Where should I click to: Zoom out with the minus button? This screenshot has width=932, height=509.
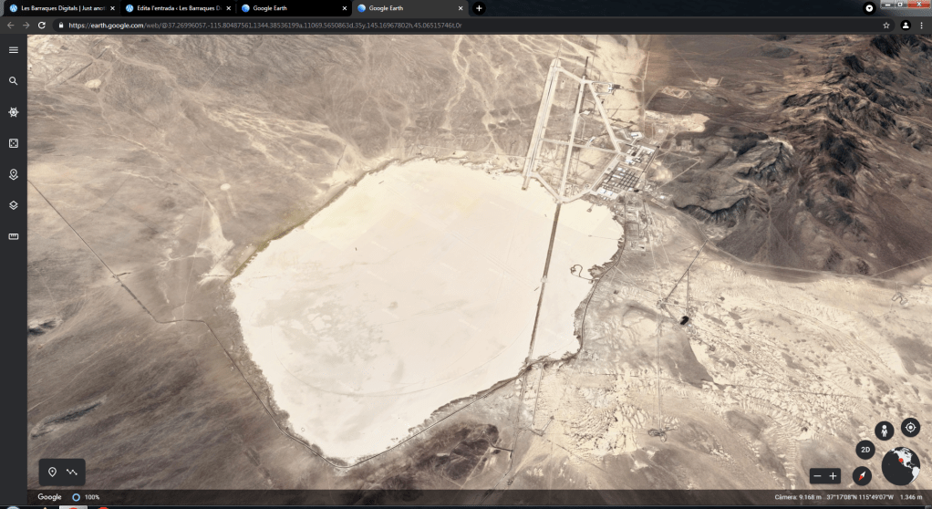click(x=818, y=475)
